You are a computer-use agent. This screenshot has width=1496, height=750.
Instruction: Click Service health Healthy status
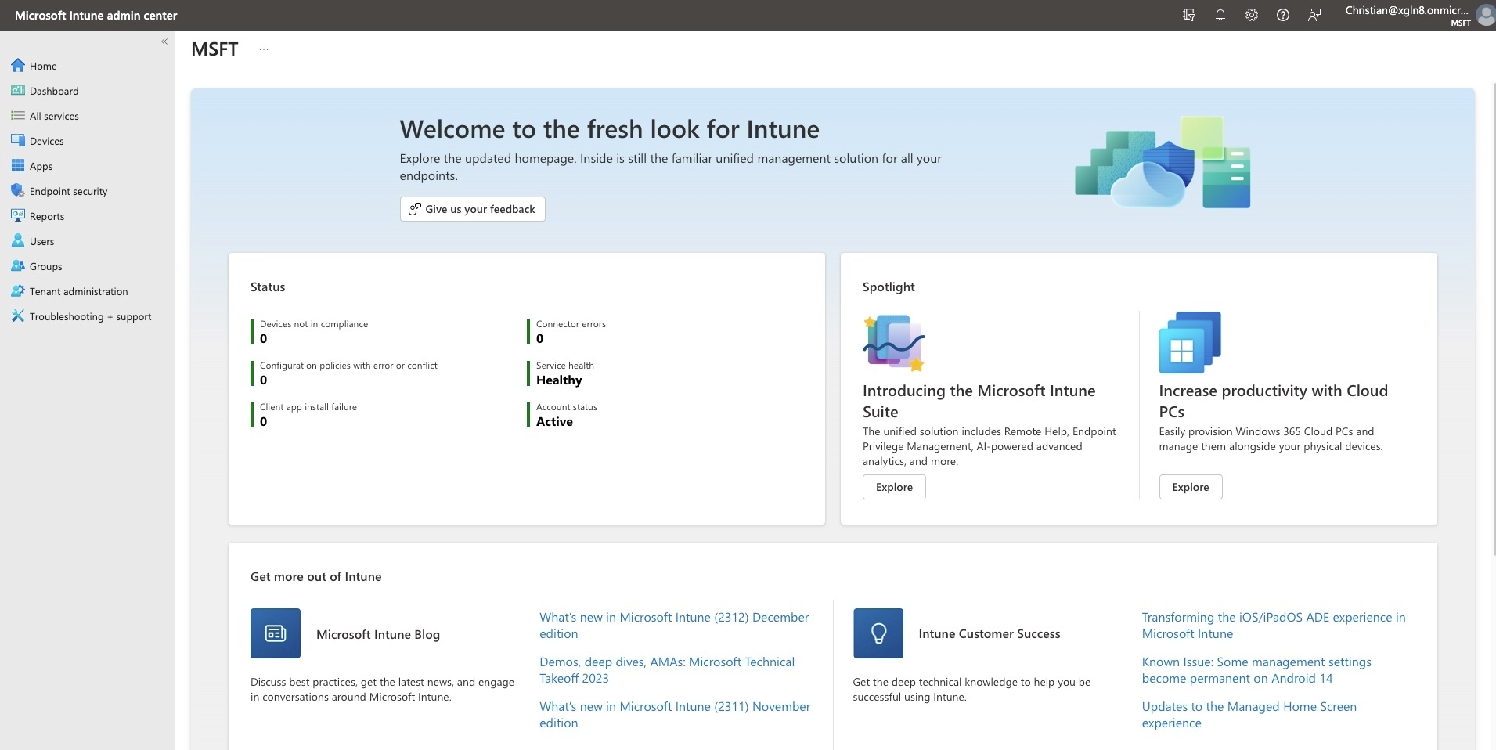coord(561,373)
